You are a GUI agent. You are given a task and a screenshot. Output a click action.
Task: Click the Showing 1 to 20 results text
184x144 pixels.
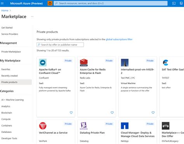(53, 50)
